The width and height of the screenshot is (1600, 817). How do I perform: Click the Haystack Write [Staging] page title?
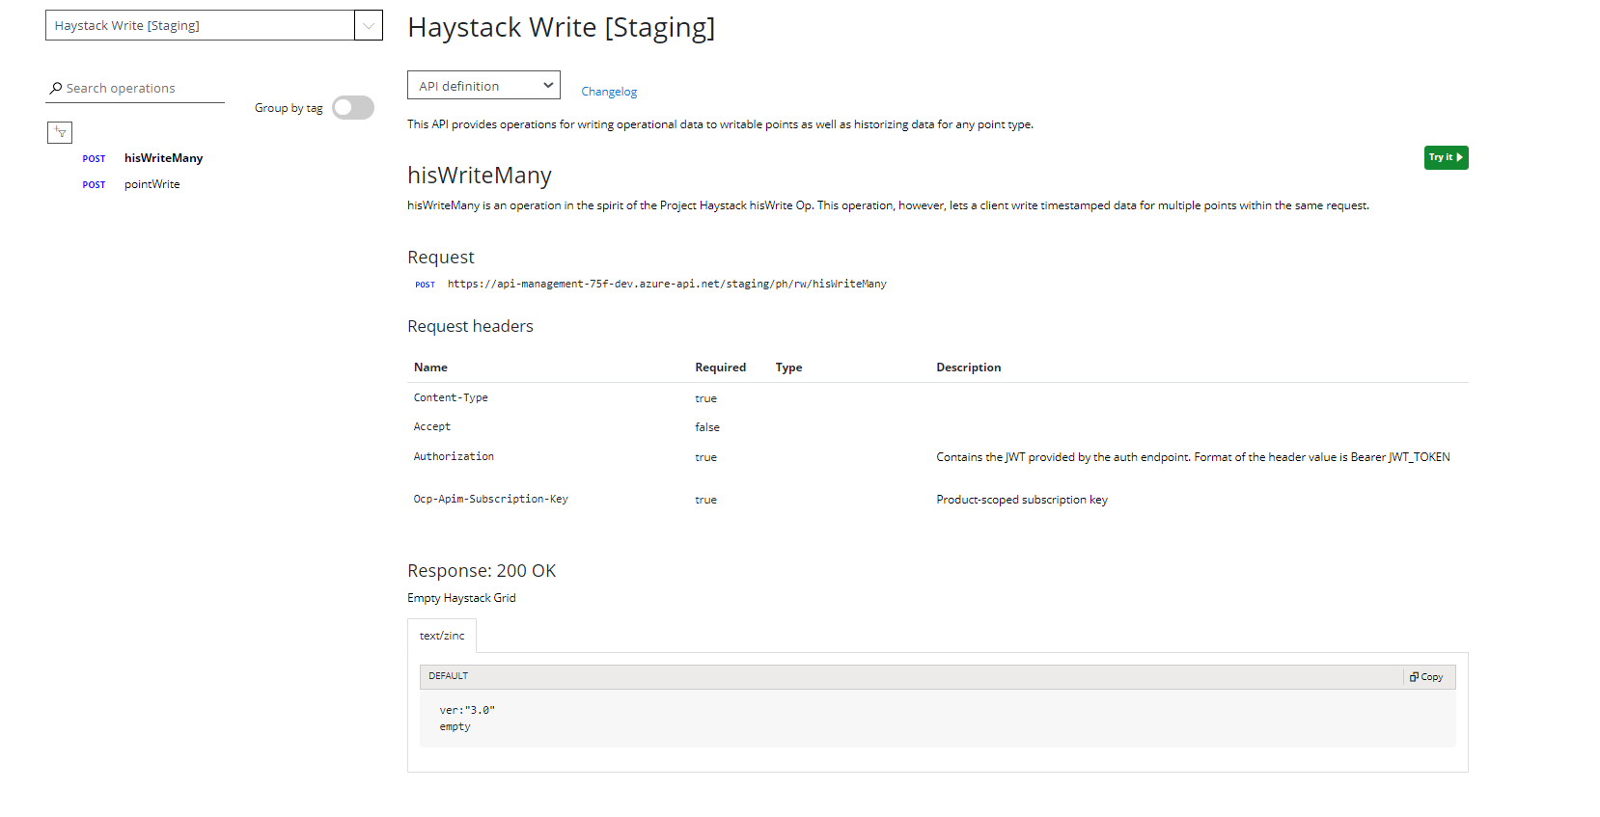[x=562, y=28]
